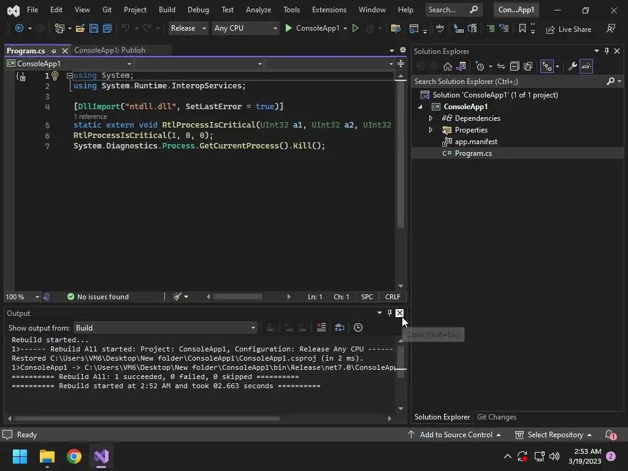This screenshot has height=471, width=628.
Task: Click the uncomment lines icon
Action: [x=504, y=28]
